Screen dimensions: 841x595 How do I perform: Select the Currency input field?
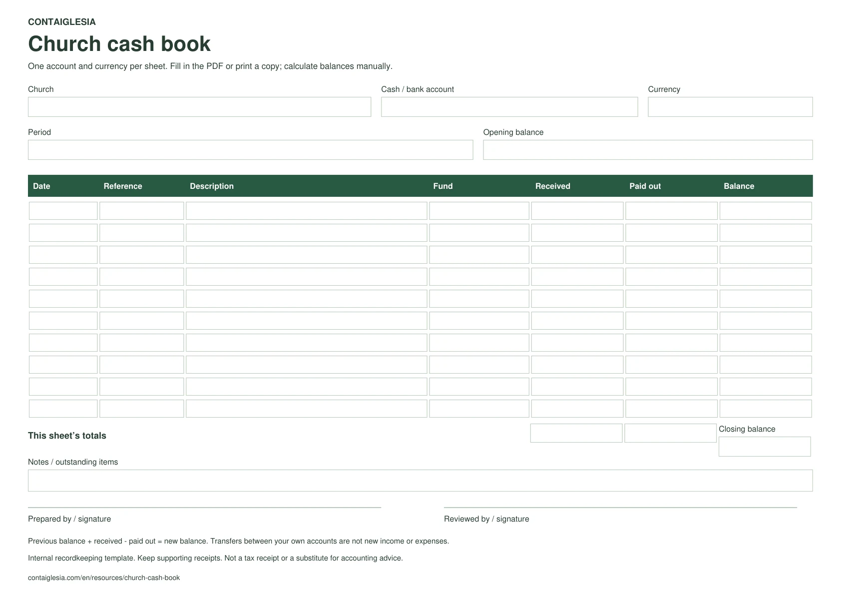(730, 107)
